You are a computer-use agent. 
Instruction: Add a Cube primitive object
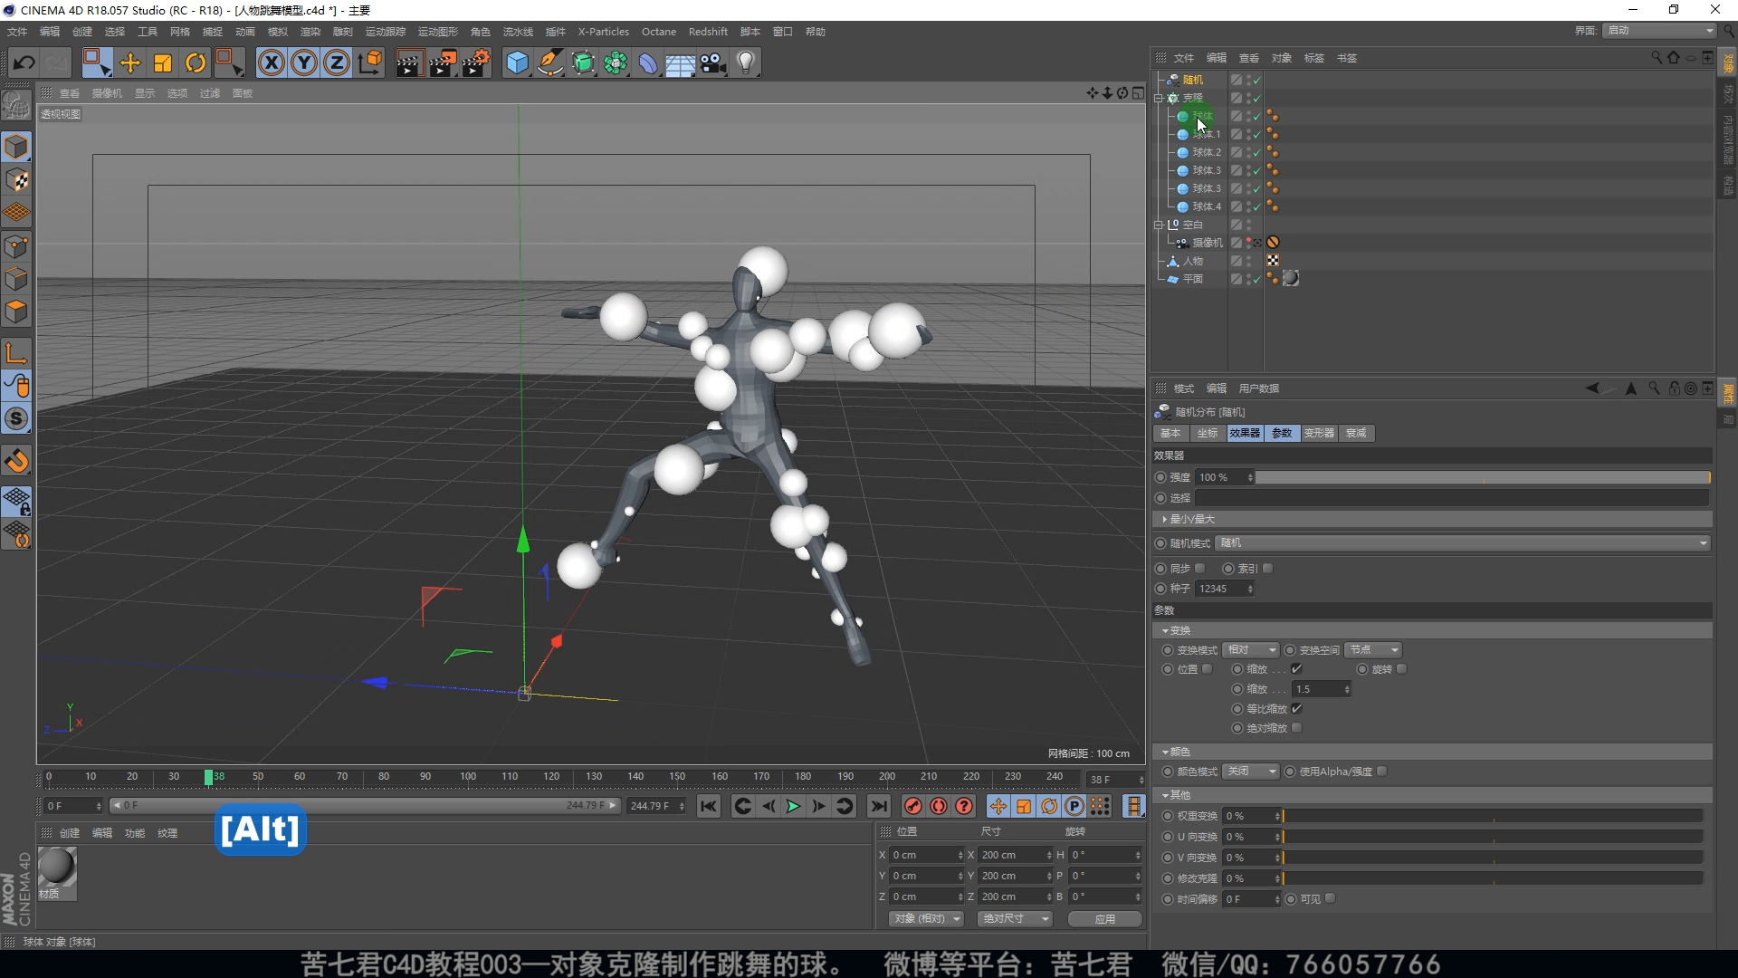(517, 62)
